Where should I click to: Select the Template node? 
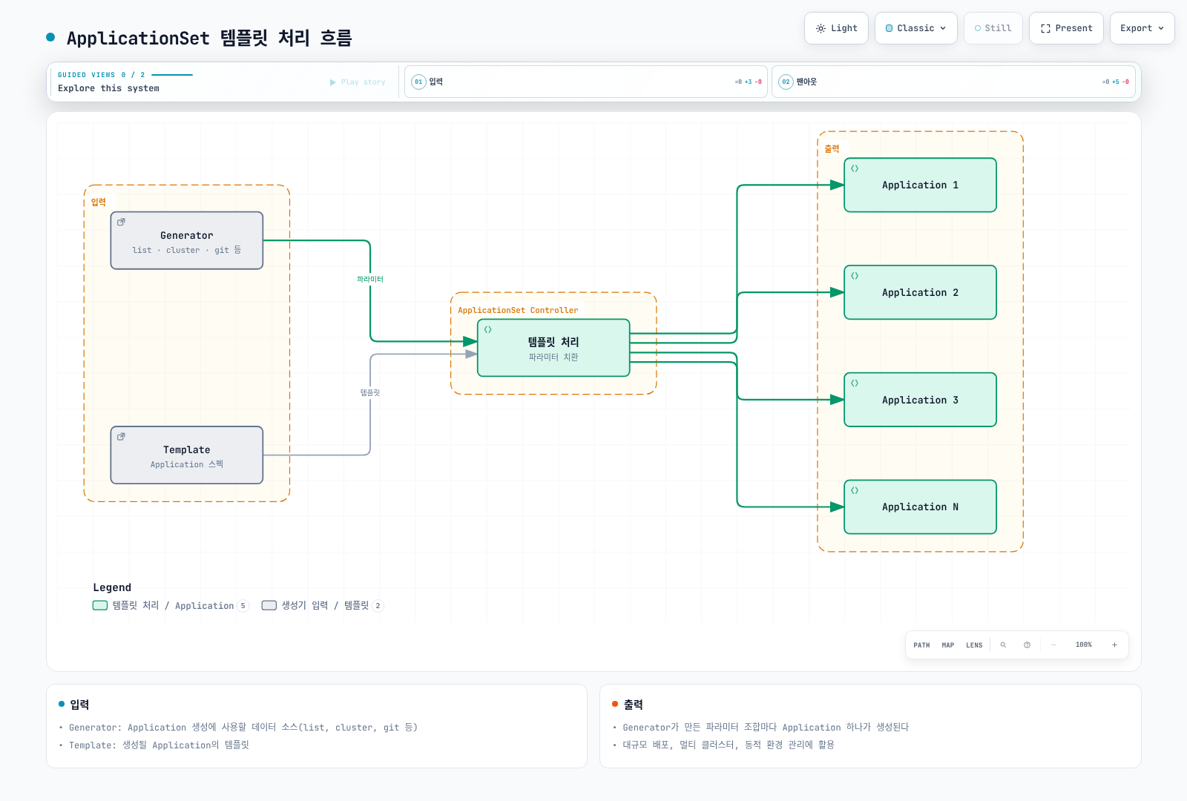187,455
